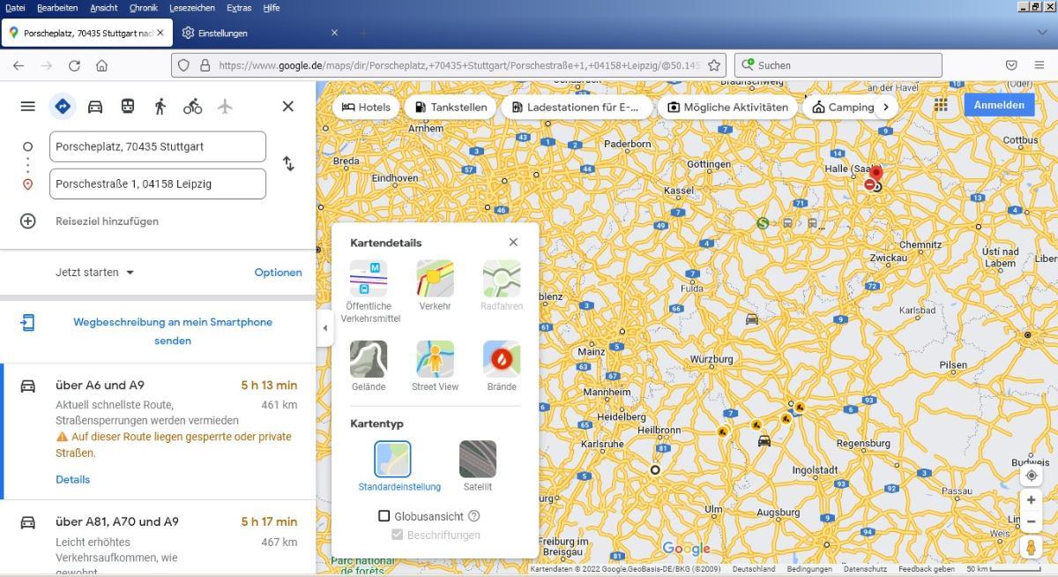Open Street View with the Pegman icon

click(x=1031, y=548)
